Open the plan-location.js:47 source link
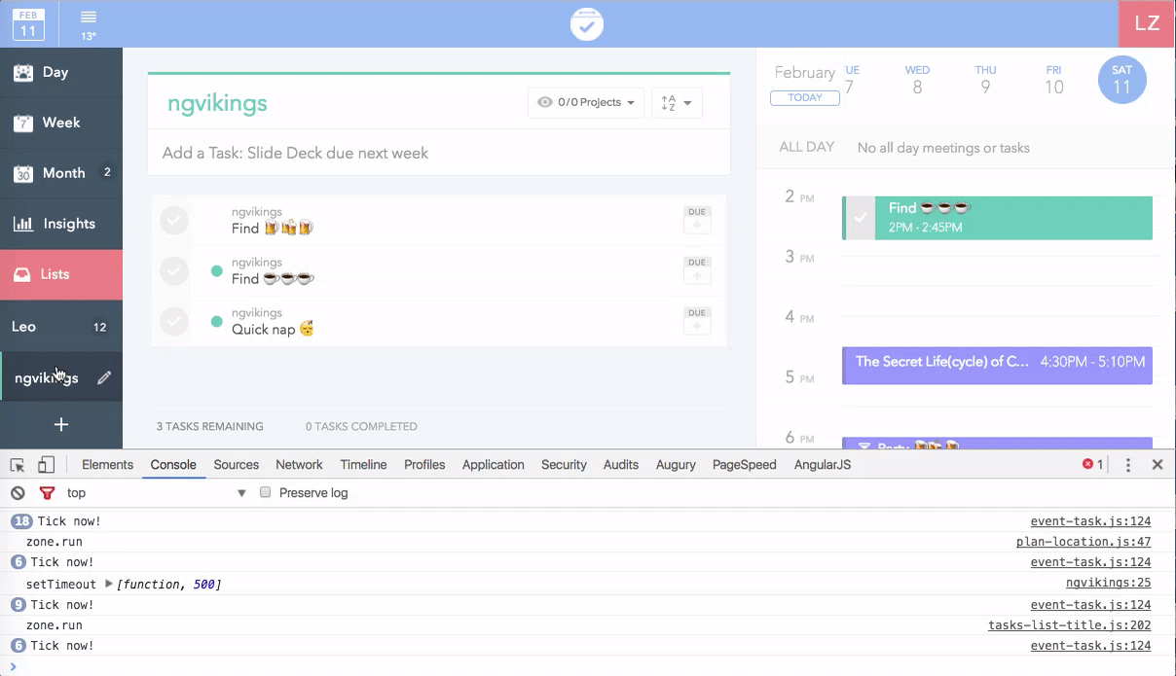The width and height of the screenshot is (1176, 676). coord(1084,542)
